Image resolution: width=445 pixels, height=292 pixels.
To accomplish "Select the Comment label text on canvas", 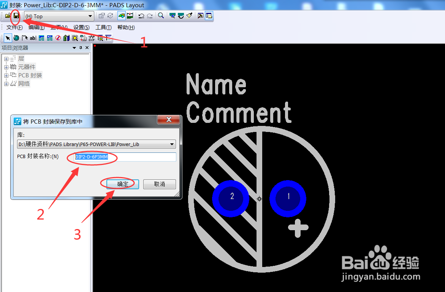I will [239, 112].
